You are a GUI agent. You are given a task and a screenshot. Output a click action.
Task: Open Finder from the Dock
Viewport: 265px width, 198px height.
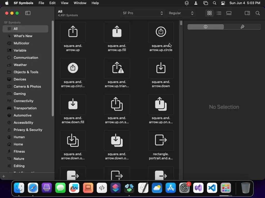coord(19,188)
